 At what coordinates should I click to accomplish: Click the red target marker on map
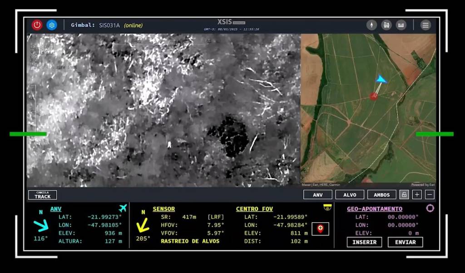click(x=373, y=96)
